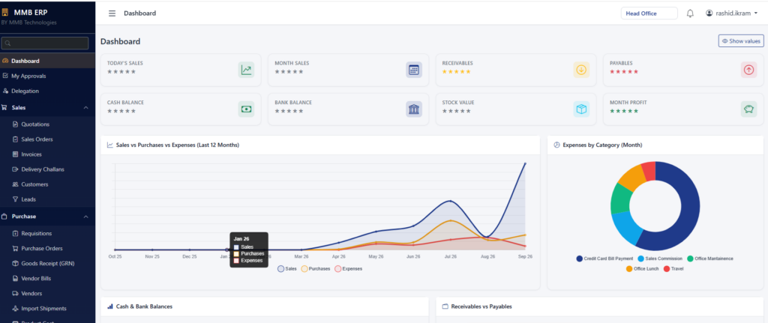Toggle Office Mantainence legend entry

(709, 259)
